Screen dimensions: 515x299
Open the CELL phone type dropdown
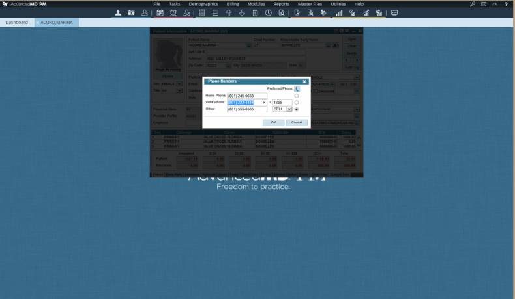[x=289, y=109]
